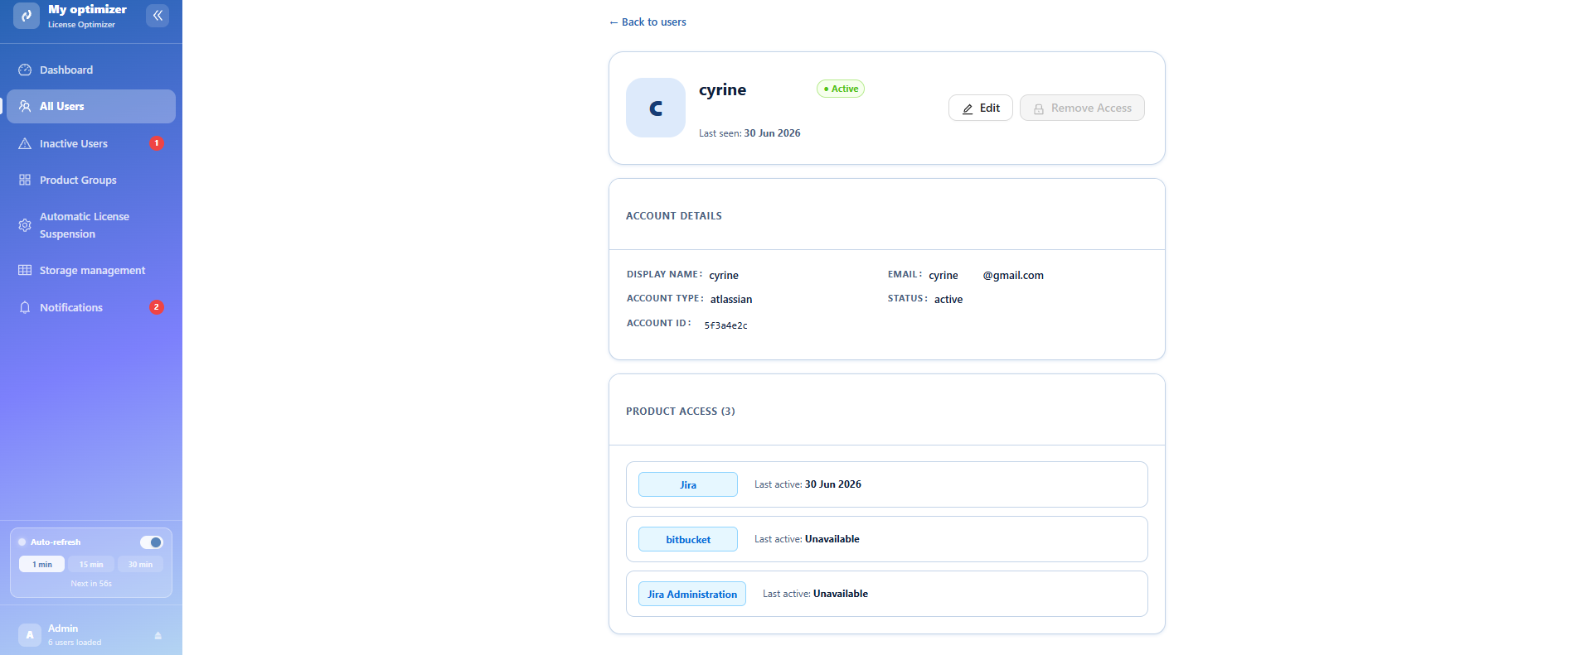Click the Inactive Users warning triangle icon
Screen dimensions: 1591x655
(x=25, y=144)
